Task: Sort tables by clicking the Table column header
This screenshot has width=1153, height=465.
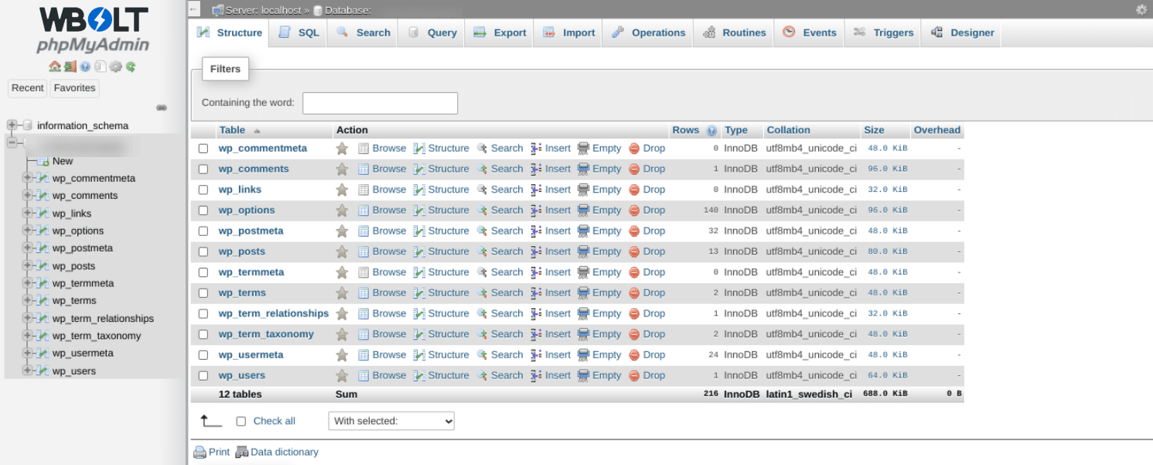Action: pos(232,130)
